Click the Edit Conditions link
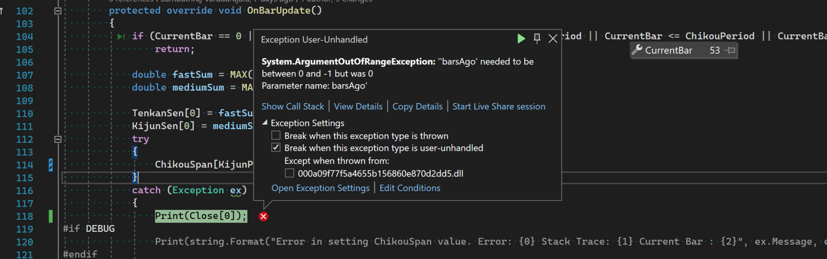This screenshot has height=259, width=827. pyautogui.click(x=410, y=188)
